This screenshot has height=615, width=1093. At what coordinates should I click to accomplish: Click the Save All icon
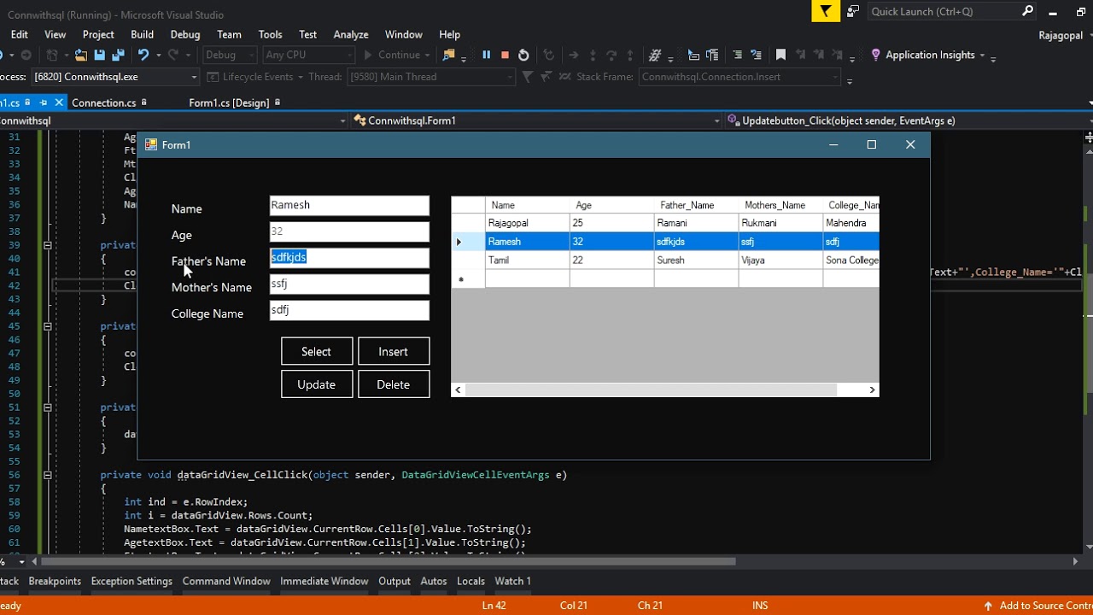(117, 55)
